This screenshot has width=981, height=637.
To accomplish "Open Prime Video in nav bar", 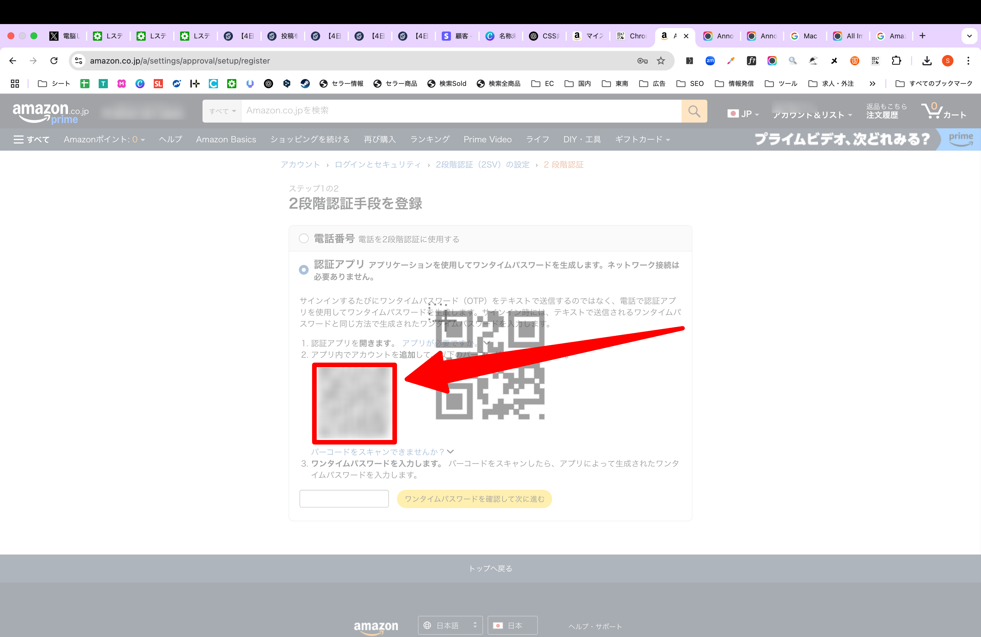I will tap(488, 139).
